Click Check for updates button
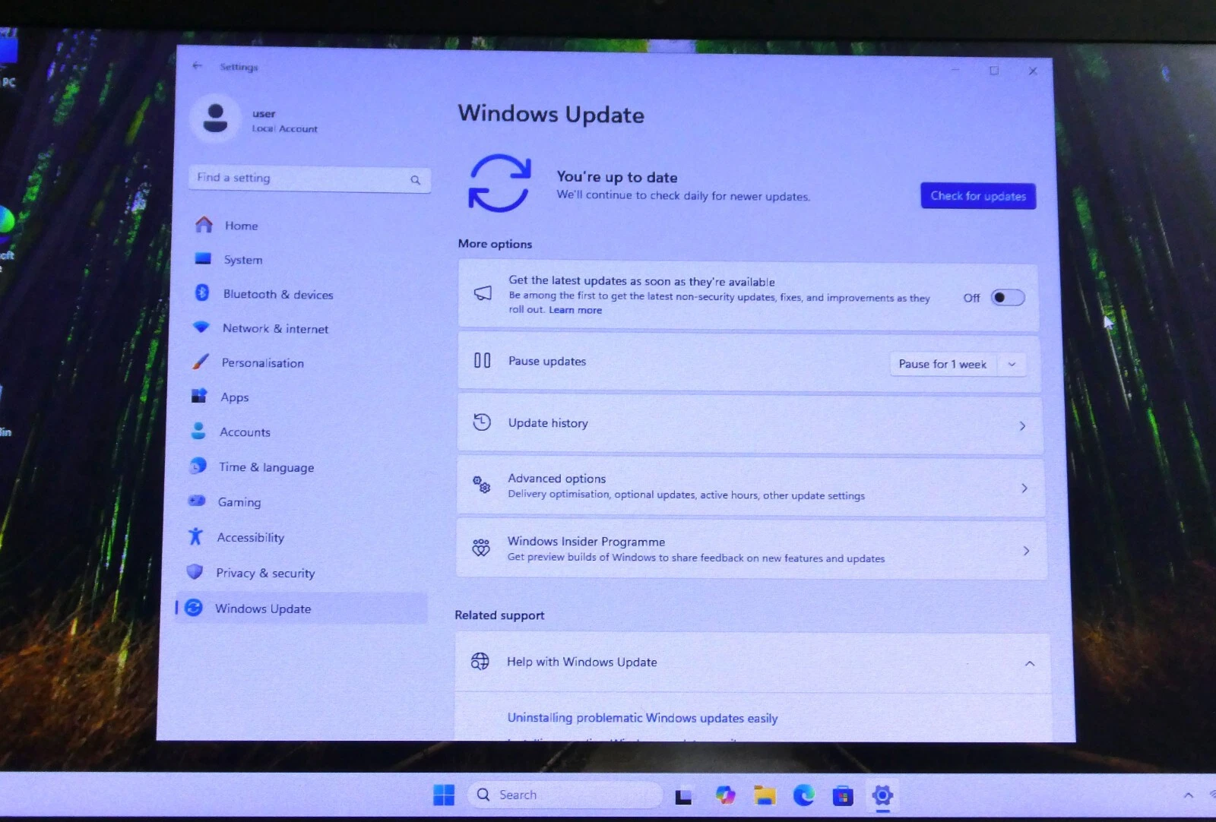The height and width of the screenshot is (822, 1216). pyautogui.click(x=978, y=196)
